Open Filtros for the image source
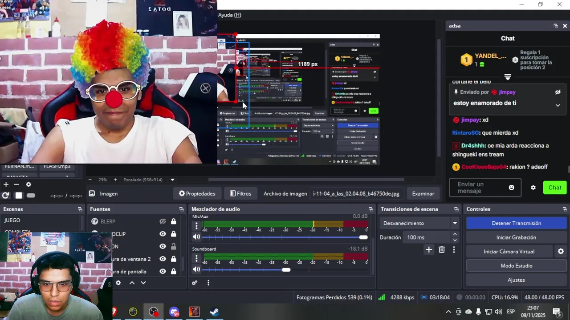 tap(240, 193)
